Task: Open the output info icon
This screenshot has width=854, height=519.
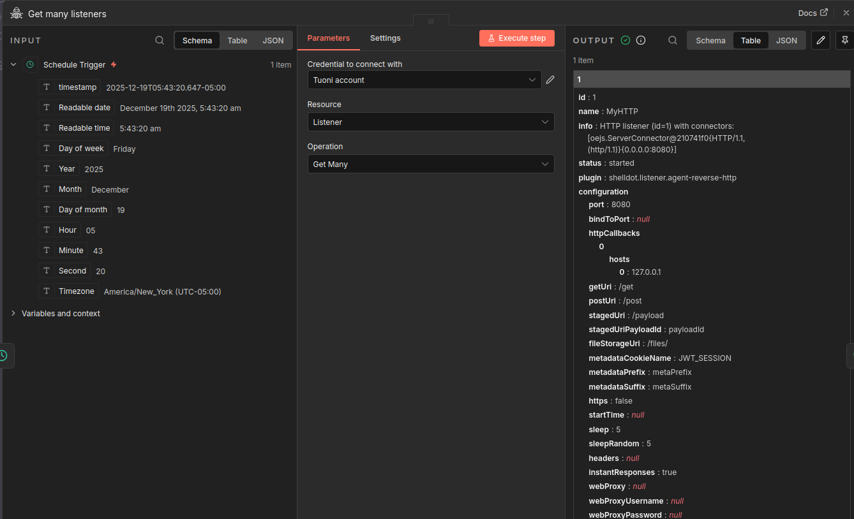Action: pyautogui.click(x=641, y=40)
